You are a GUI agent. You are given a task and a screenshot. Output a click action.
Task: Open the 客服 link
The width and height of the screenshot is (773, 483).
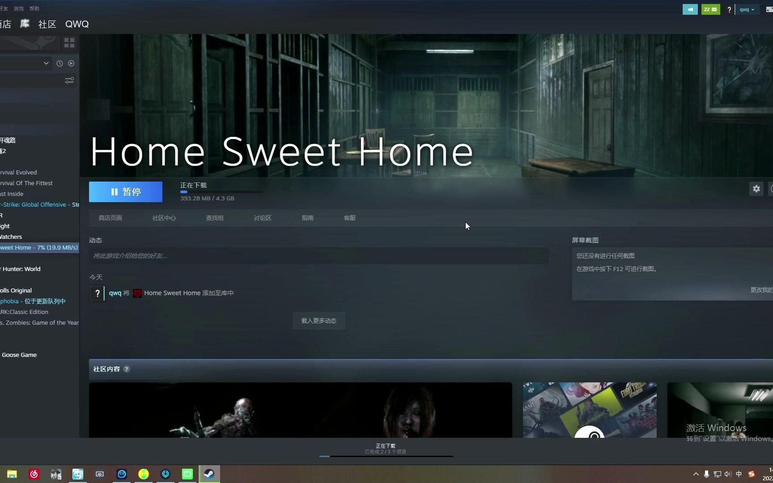point(350,218)
